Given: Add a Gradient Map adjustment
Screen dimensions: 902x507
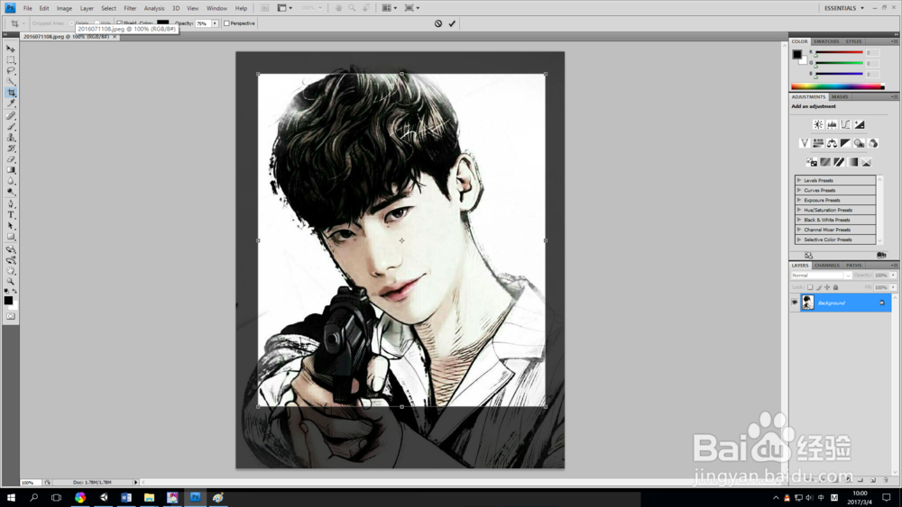Looking at the screenshot, I should click(853, 162).
